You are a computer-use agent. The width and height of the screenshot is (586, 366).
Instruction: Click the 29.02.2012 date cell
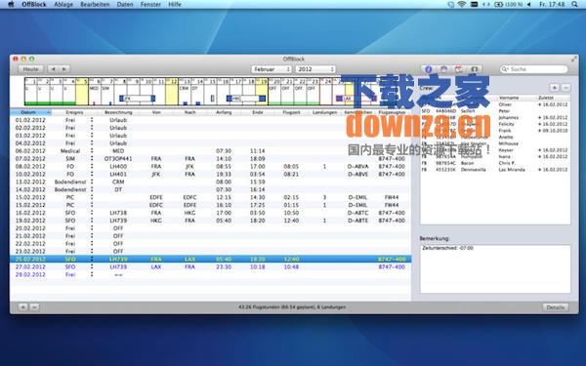click(30, 274)
